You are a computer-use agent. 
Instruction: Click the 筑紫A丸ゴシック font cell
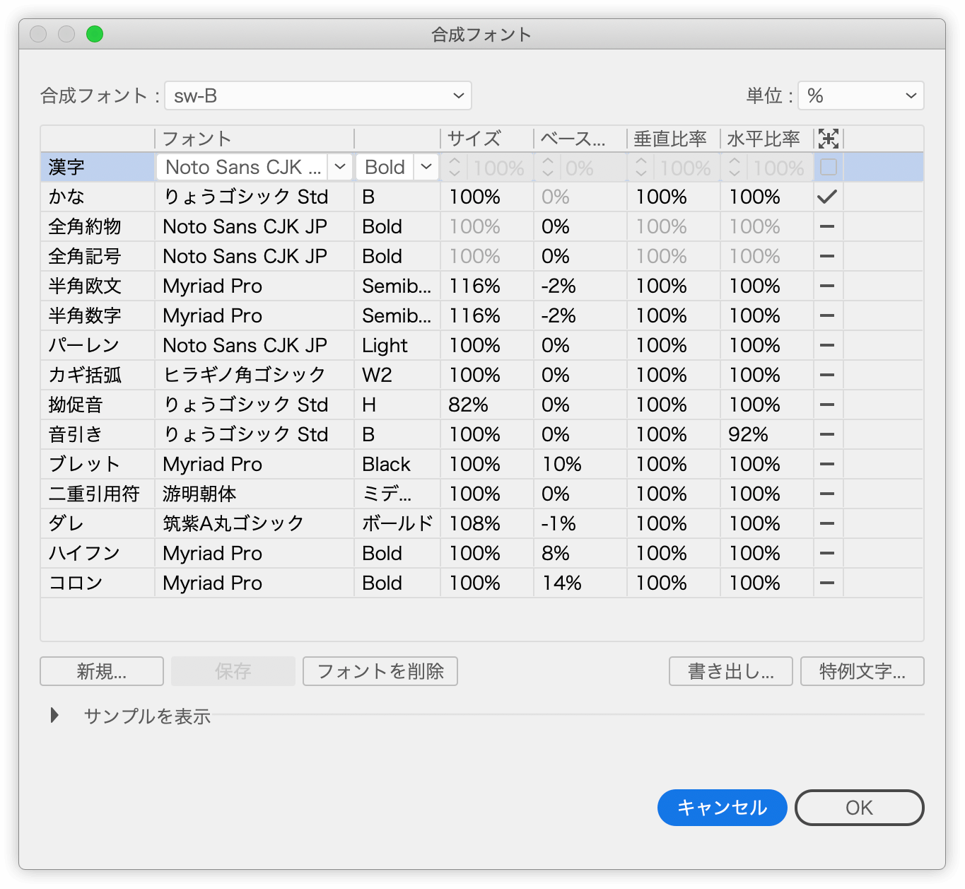pyautogui.click(x=233, y=523)
